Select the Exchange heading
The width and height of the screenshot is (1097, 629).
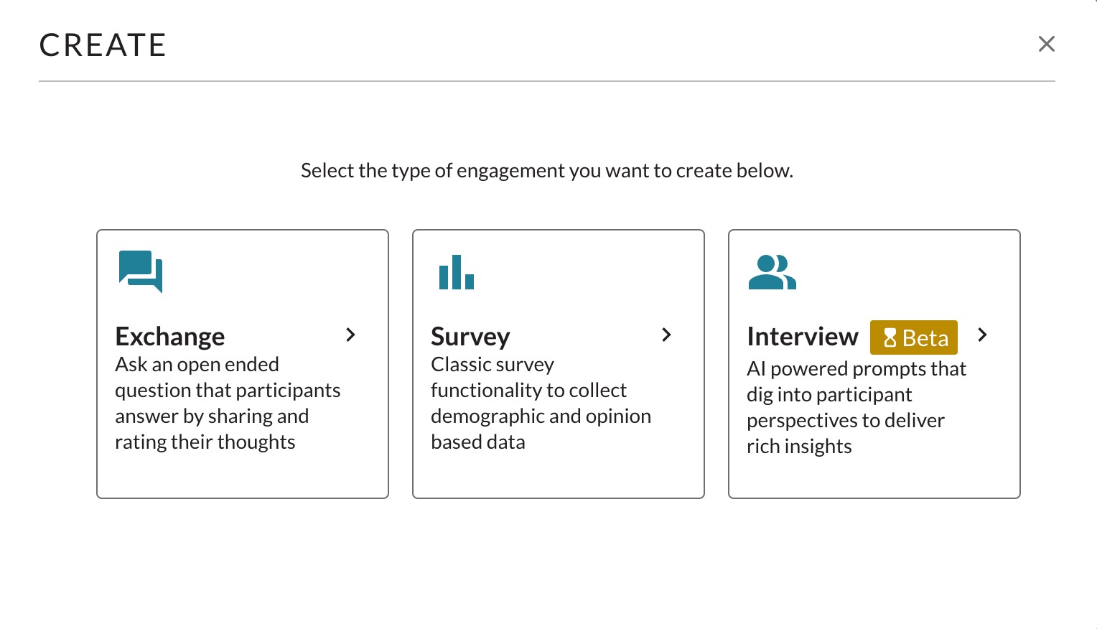click(x=170, y=336)
